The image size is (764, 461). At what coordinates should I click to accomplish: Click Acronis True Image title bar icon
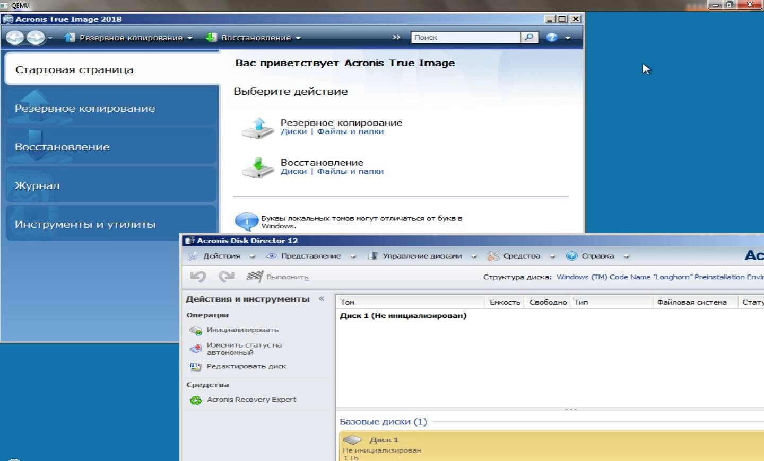[x=8, y=19]
